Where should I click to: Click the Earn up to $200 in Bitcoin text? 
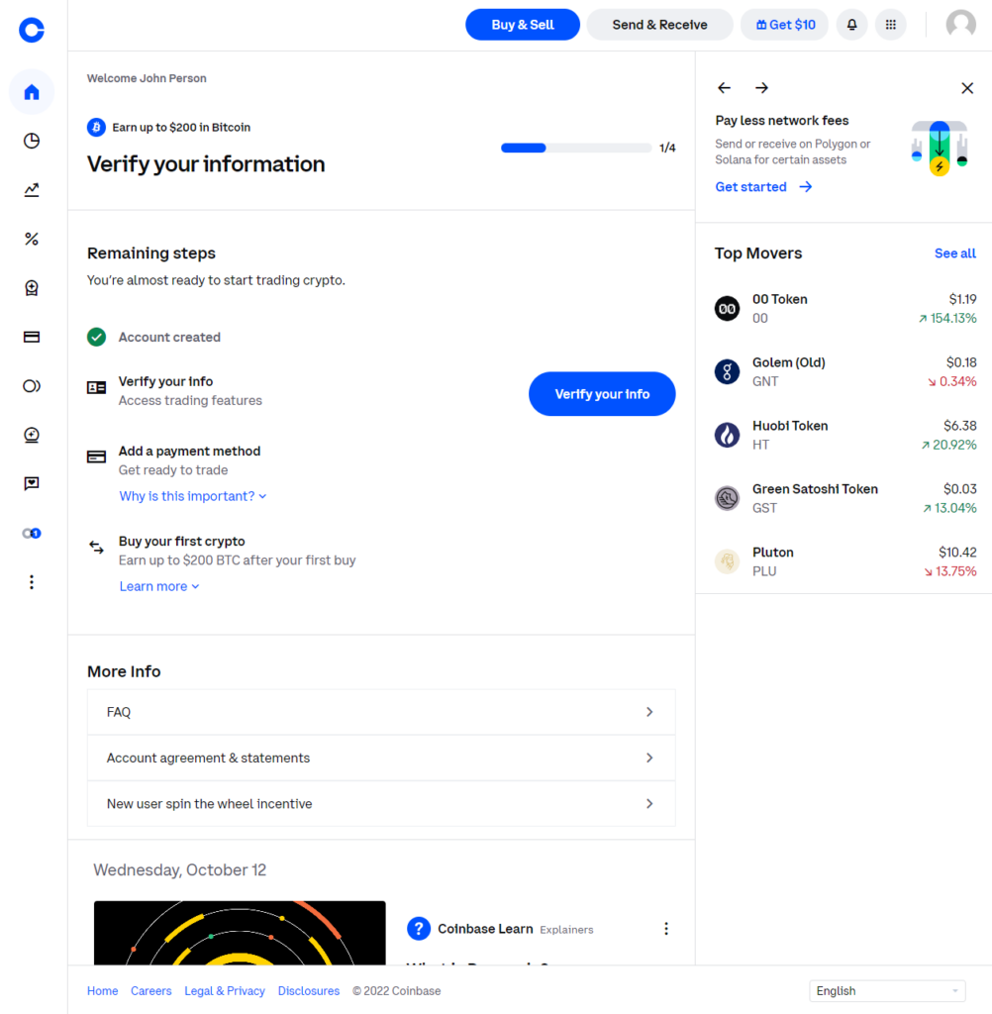(181, 128)
